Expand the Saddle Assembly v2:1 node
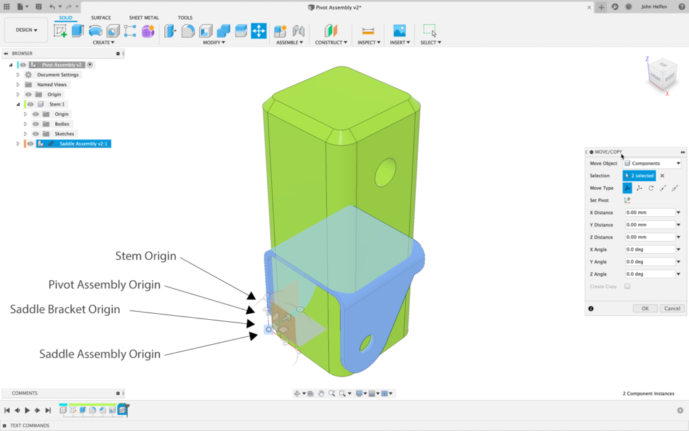The width and height of the screenshot is (689, 431). pos(18,143)
